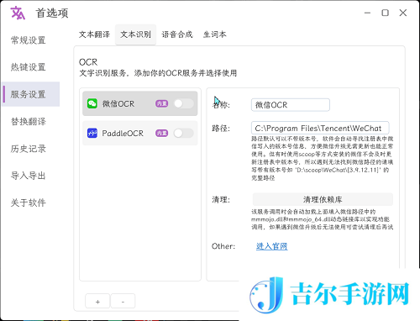
Task: Click the Other: label
Action: click(223, 246)
